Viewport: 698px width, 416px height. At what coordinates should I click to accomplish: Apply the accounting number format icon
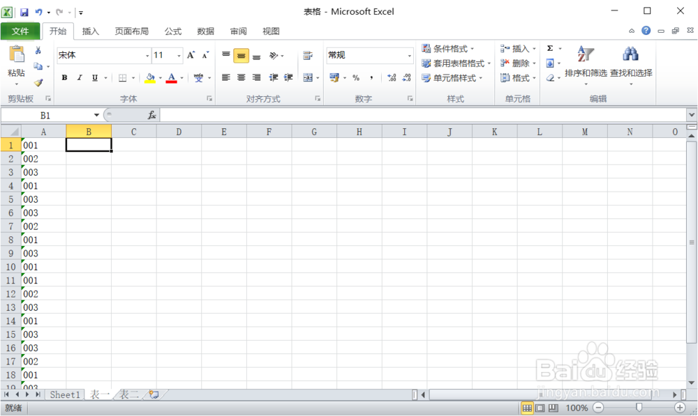point(334,78)
